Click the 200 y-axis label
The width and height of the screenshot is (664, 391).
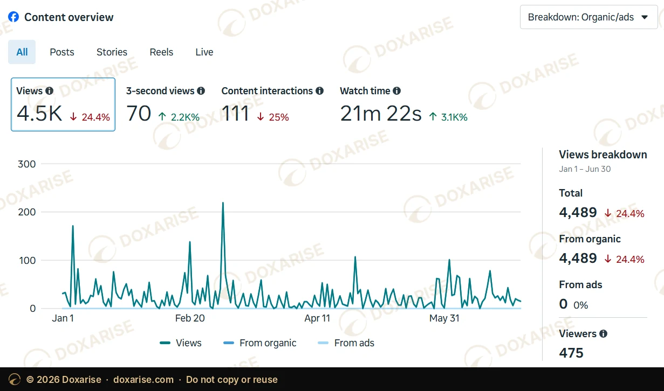tap(26, 212)
